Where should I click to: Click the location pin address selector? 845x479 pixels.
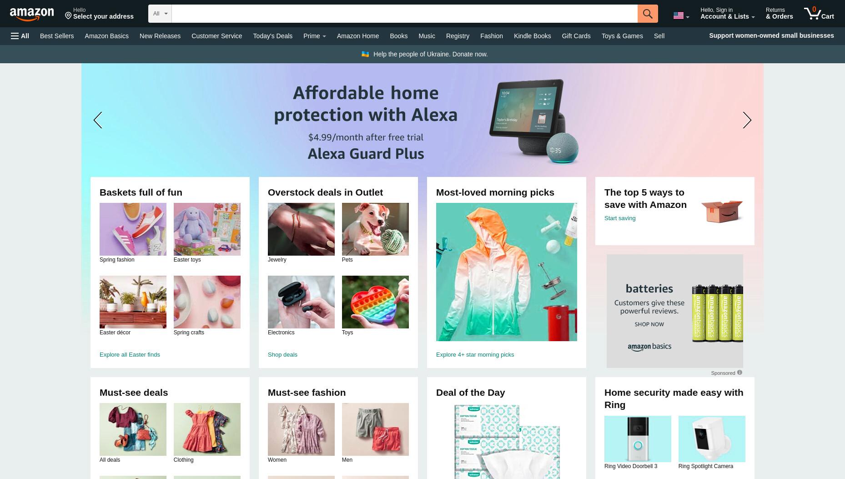[x=99, y=13]
